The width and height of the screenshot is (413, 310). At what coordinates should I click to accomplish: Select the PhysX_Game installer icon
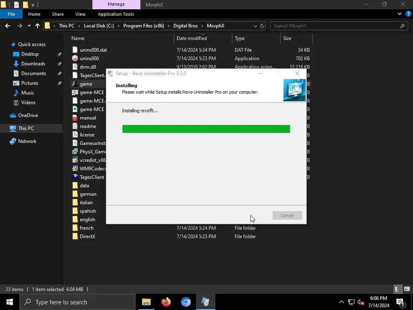click(75, 152)
